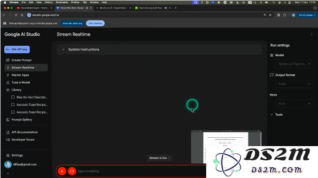Click the browser home button

[x=22, y=15]
